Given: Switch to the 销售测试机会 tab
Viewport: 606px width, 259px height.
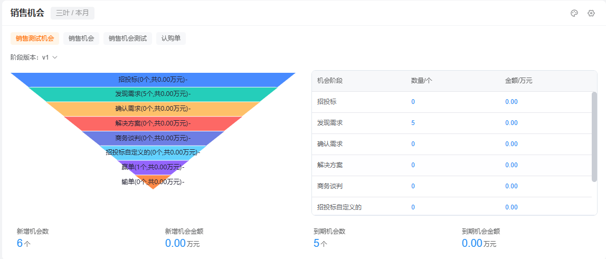Looking at the screenshot, I should (x=35, y=39).
